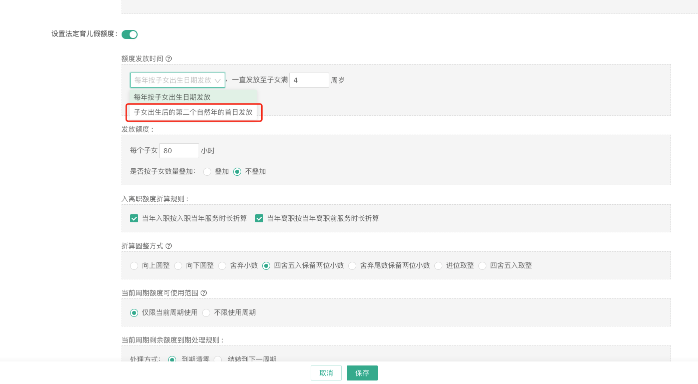698x384 pixels.
Task: Click the child age input field showing 4
Action: click(309, 80)
